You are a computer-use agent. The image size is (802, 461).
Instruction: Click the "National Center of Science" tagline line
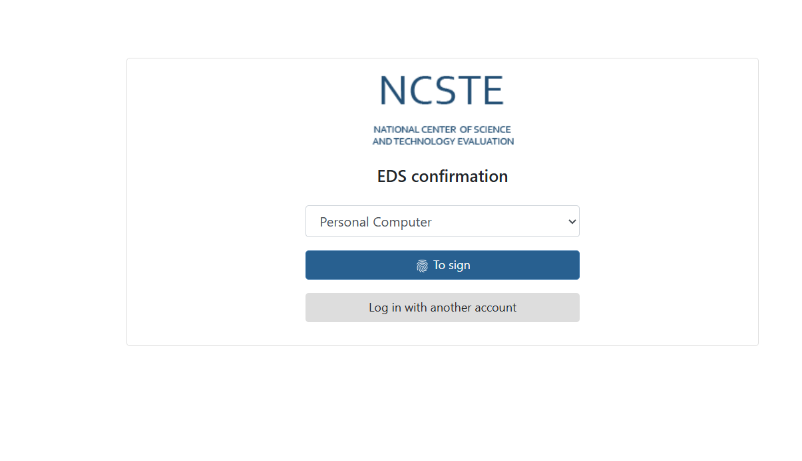click(x=442, y=130)
